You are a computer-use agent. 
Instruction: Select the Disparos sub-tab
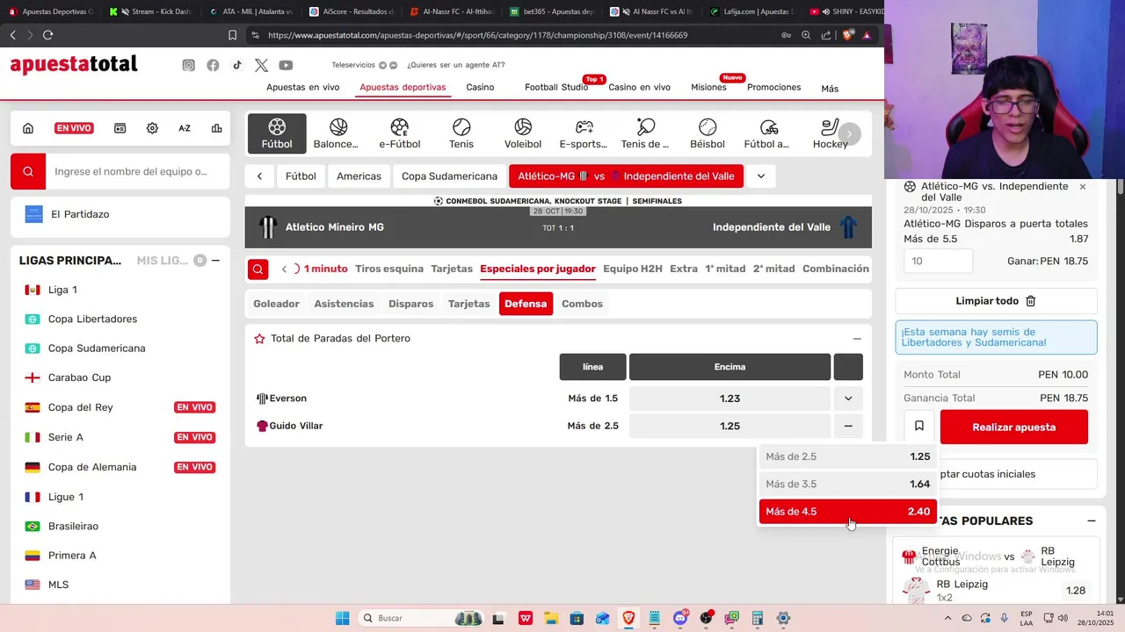pyautogui.click(x=410, y=304)
